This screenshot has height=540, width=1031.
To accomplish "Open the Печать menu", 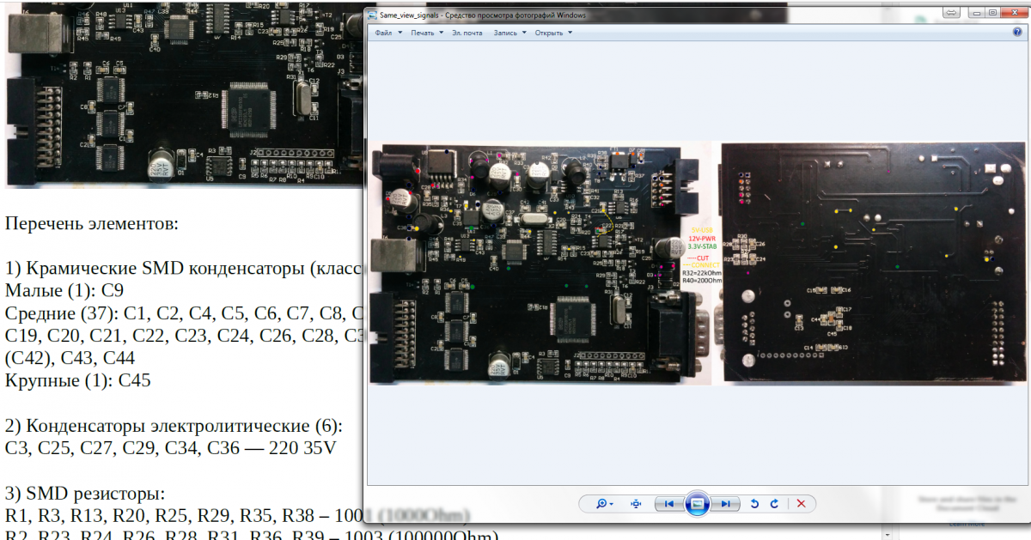I will (427, 33).
